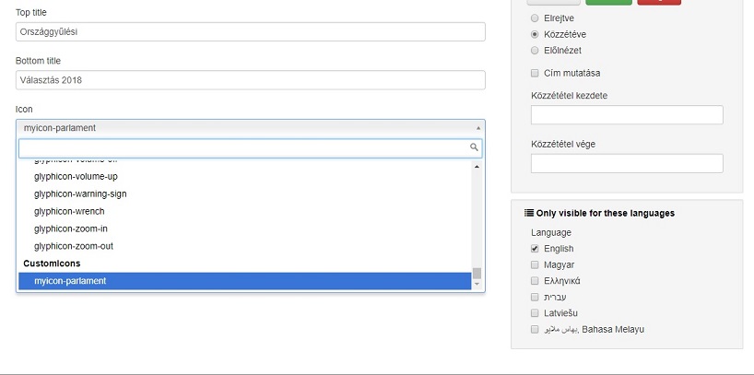Select the Előnézet radio button
This screenshot has height=375, width=754.
pyautogui.click(x=535, y=51)
